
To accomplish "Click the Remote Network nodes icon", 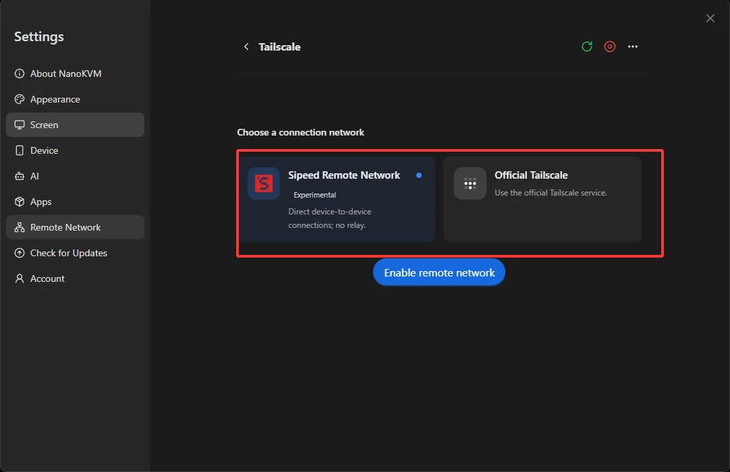I will pyautogui.click(x=20, y=227).
